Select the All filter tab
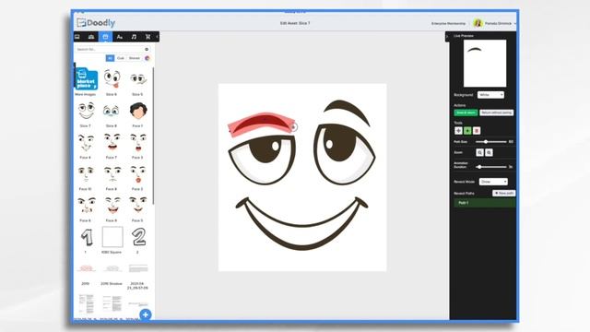The width and height of the screenshot is (590, 332). click(110, 58)
